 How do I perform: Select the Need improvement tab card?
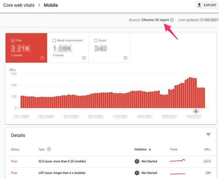point(68,48)
